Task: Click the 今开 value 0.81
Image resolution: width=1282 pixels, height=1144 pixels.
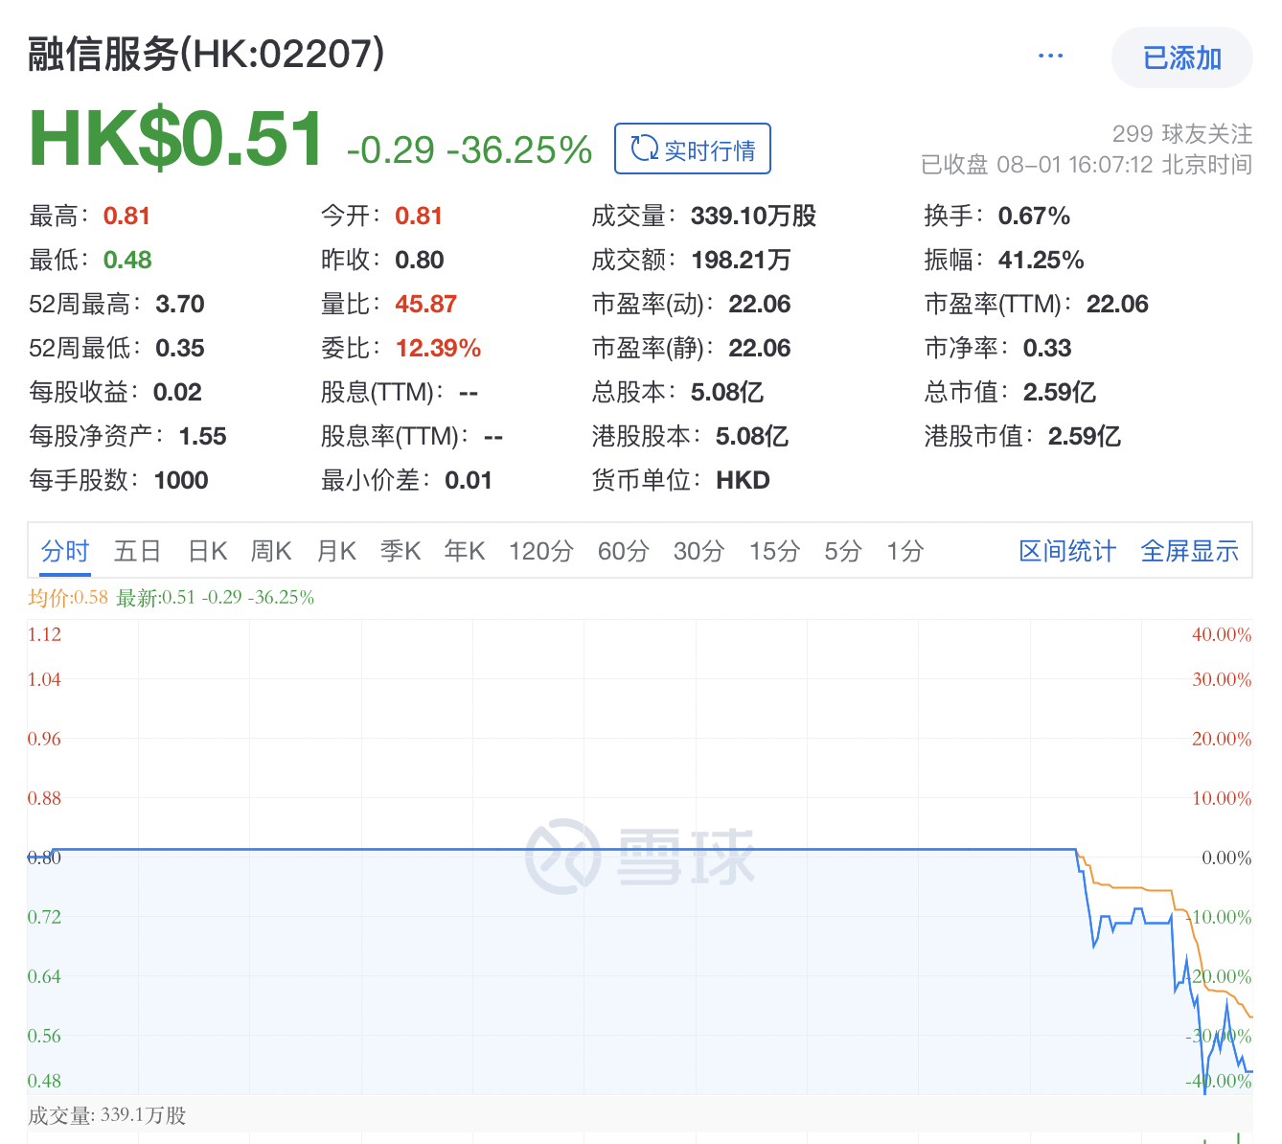Action: point(419,216)
